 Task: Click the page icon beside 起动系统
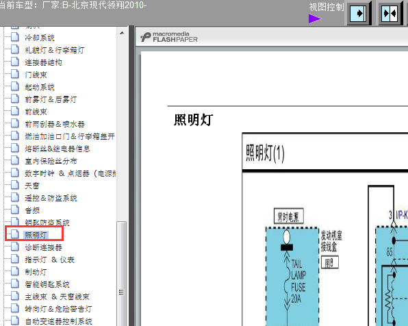(15, 86)
